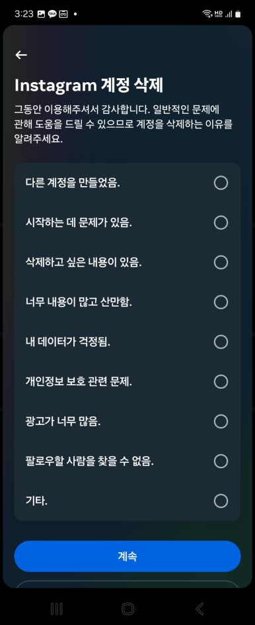
Task: Select radio for 삭제하고 싶은 내용이 있음
Action: 221,262
